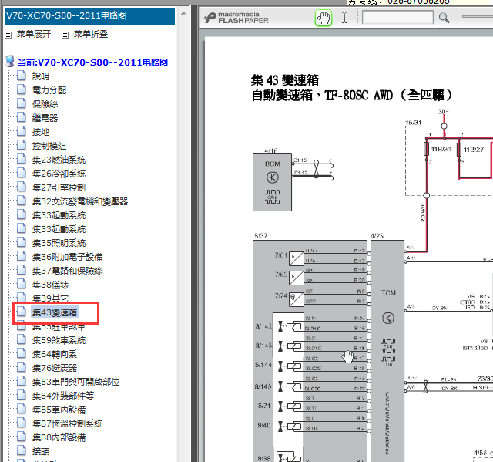
Task: Open 集26冷卻系統 in the tree
Action: 59,174
